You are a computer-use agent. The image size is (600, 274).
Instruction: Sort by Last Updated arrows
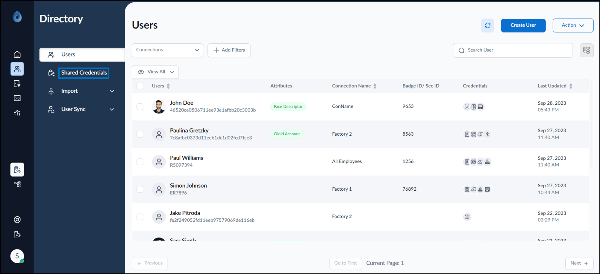(571, 86)
